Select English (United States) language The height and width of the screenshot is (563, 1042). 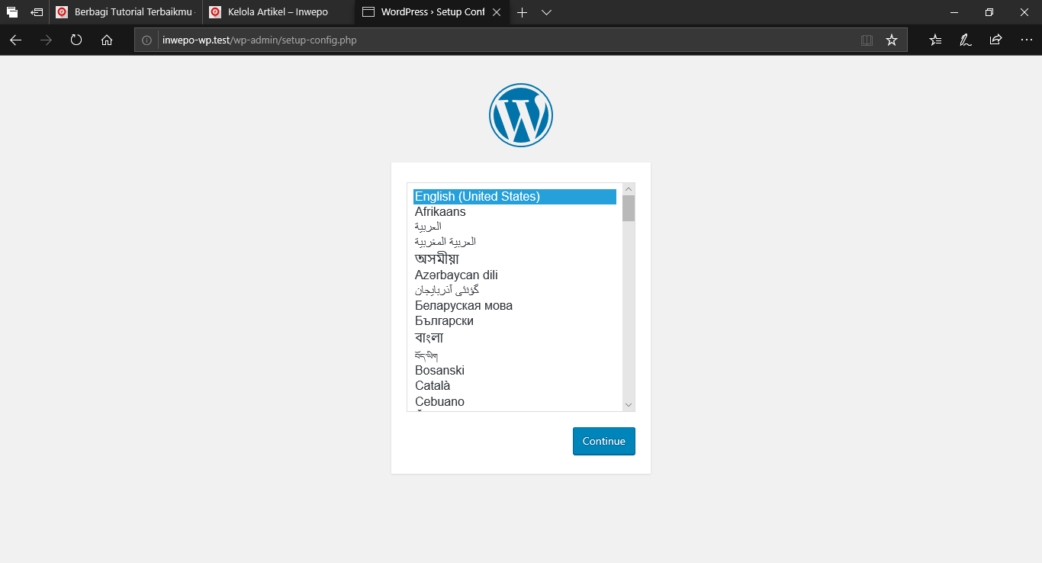click(x=515, y=197)
